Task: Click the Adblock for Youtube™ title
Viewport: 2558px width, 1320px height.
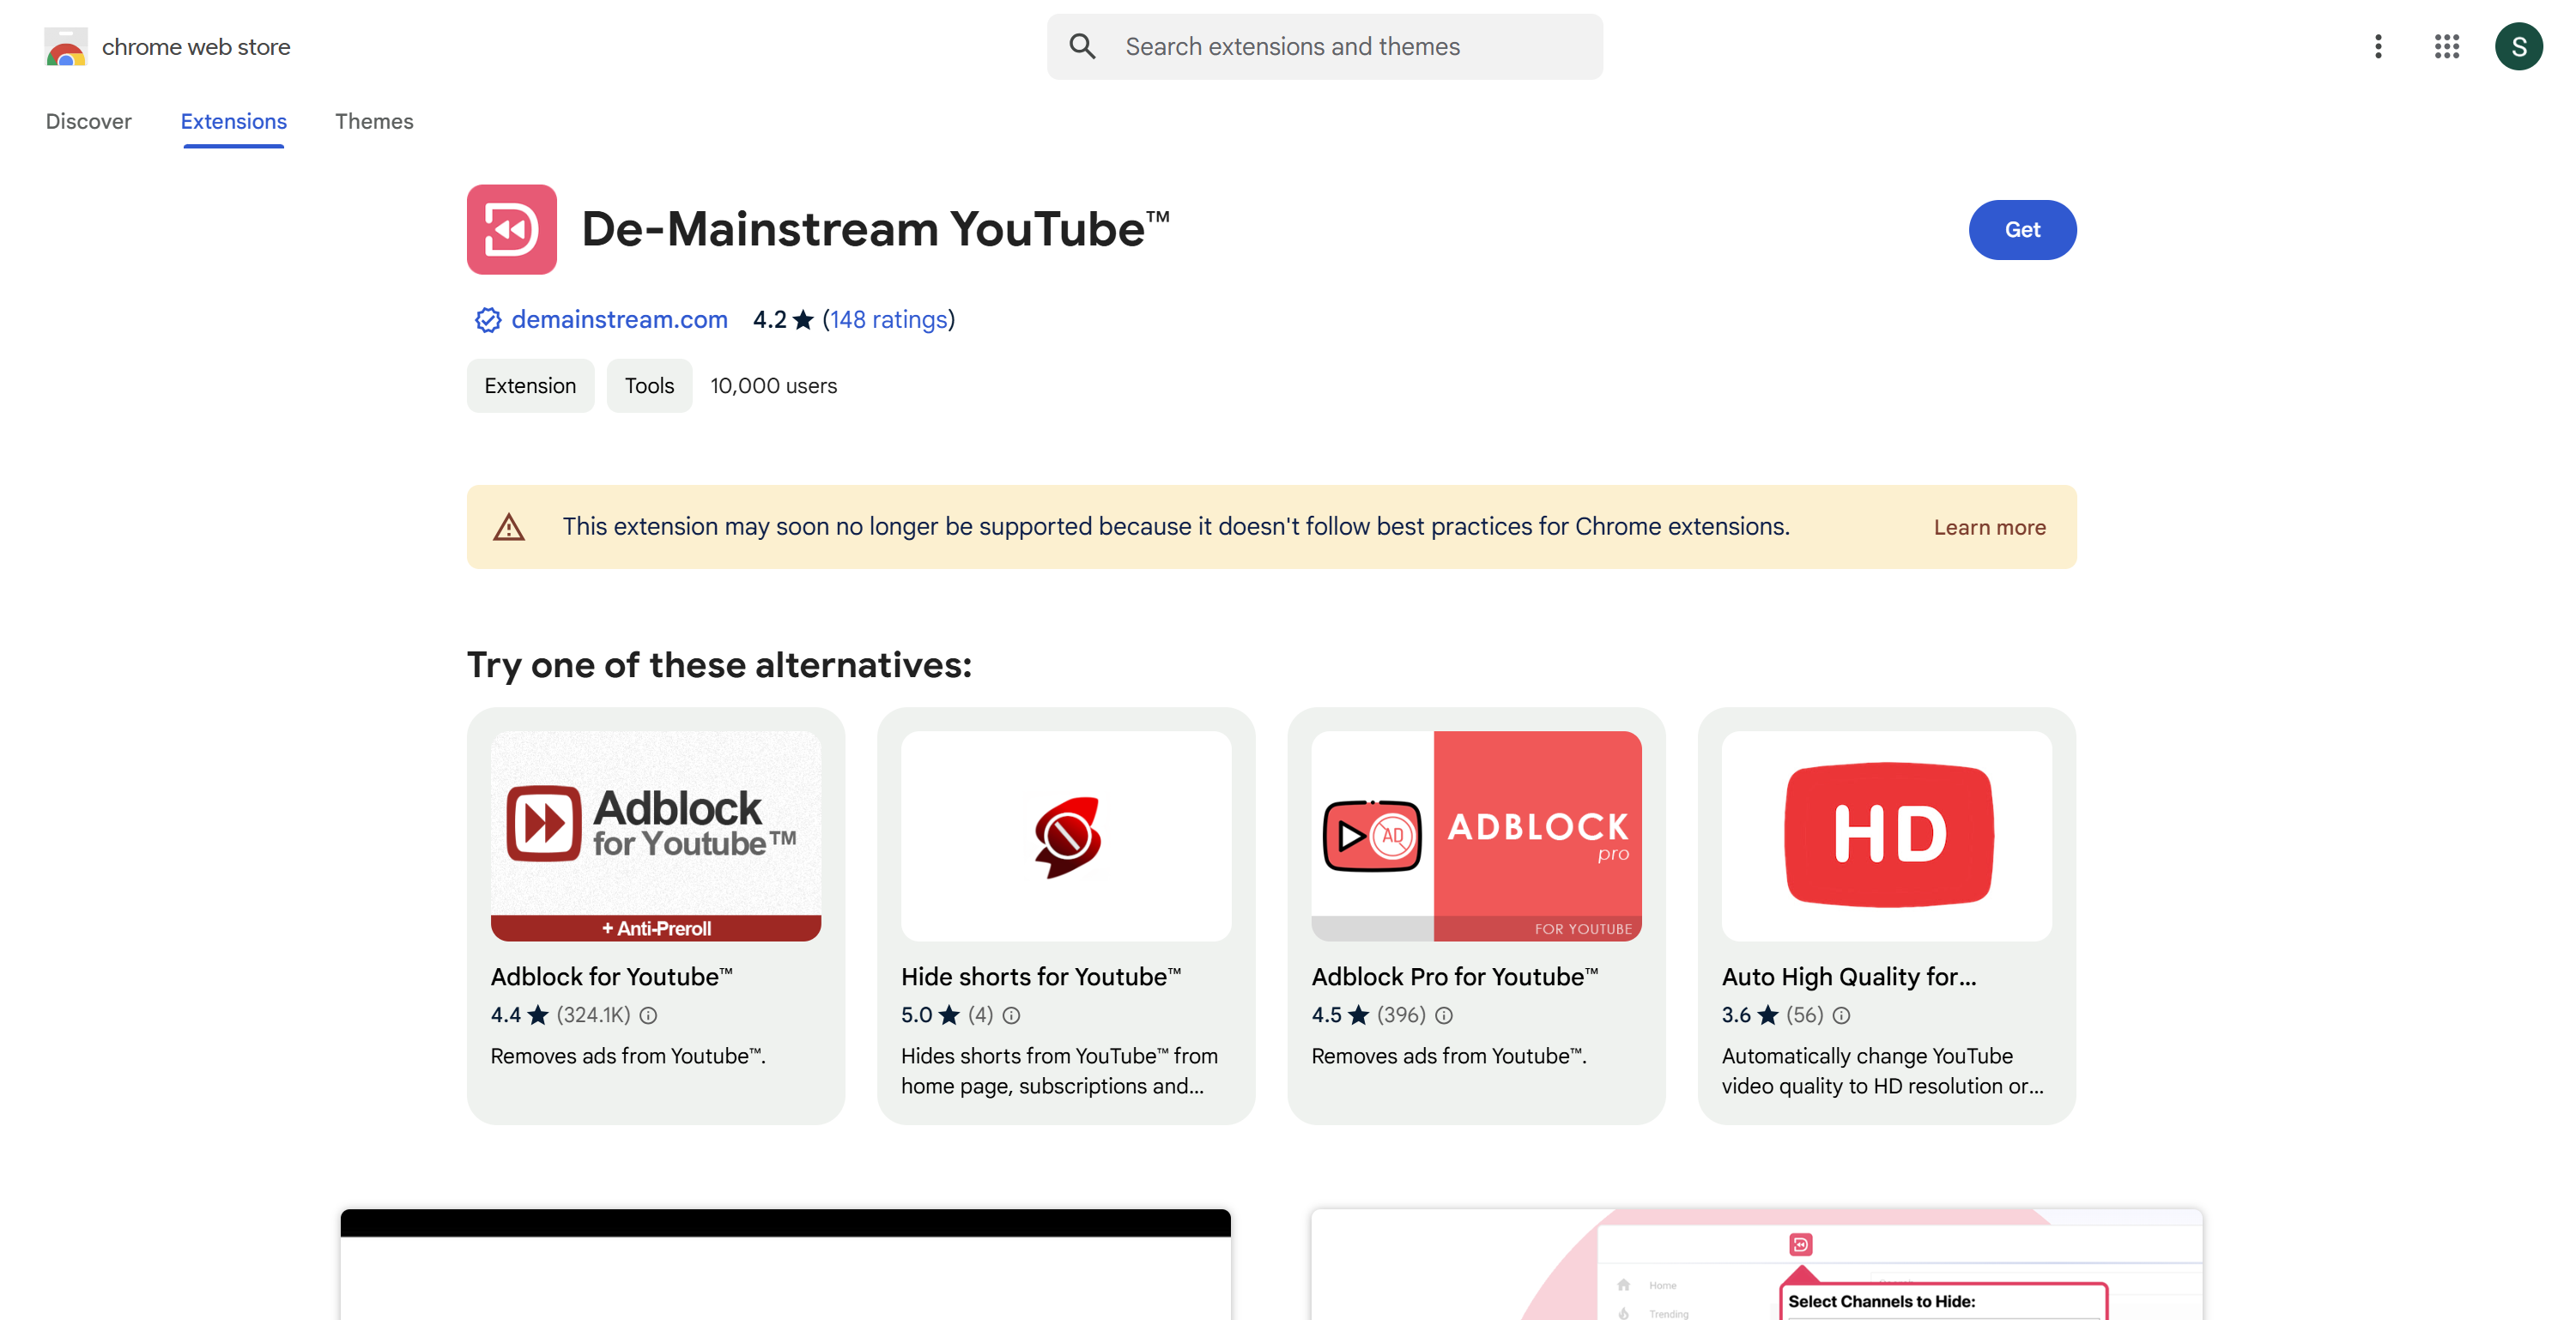Action: coord(612,977)
